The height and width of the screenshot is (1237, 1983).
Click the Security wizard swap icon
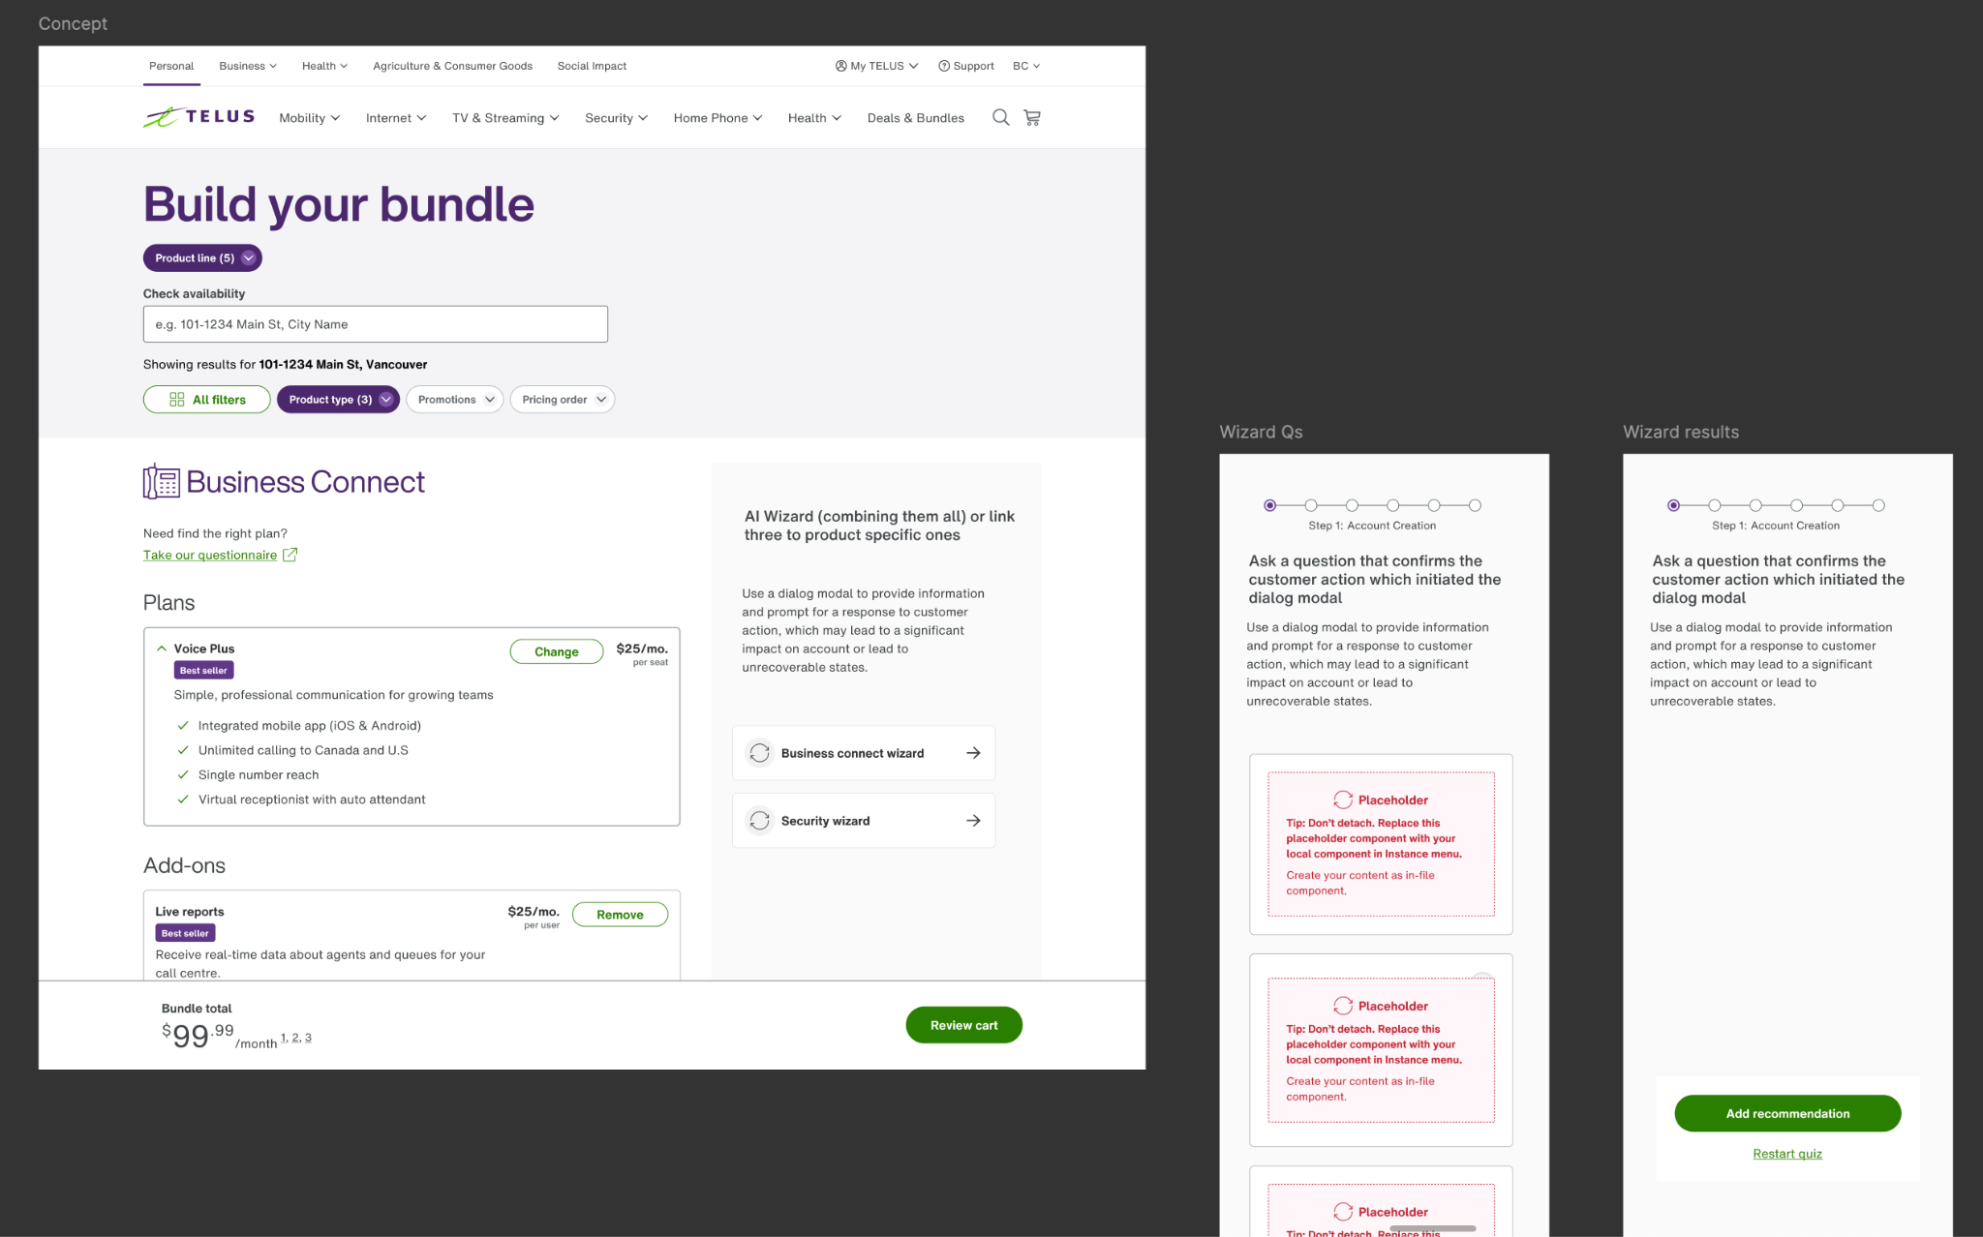tap(760, 821)
